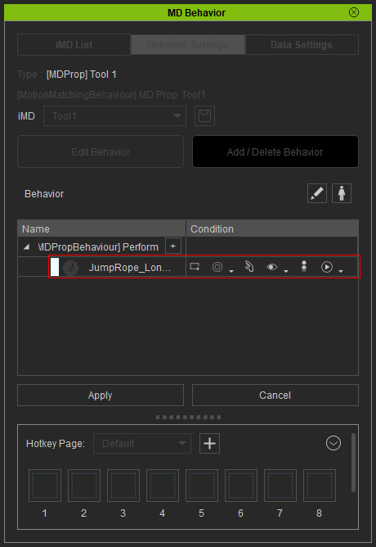The width and height of the screenshot is (376, 547).
Task: Click the plus icon next to Perform behaviour
Action: [x=172, y=246]
